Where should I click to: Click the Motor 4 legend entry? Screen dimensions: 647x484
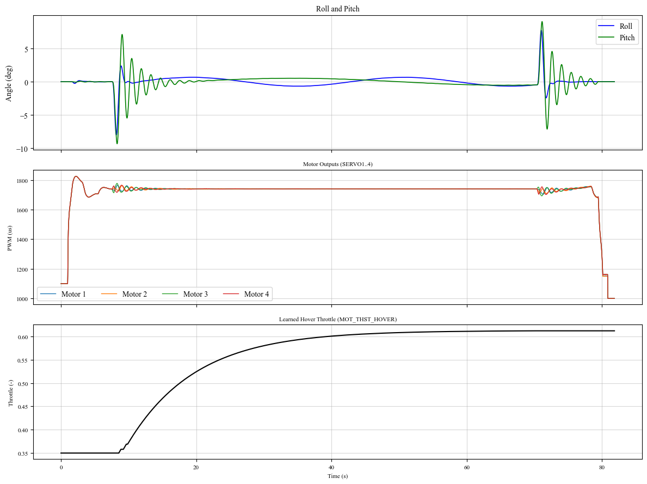point(246,294)
